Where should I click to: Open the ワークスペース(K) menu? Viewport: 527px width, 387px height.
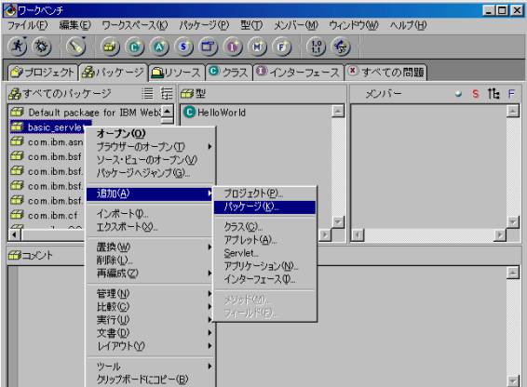135,25
